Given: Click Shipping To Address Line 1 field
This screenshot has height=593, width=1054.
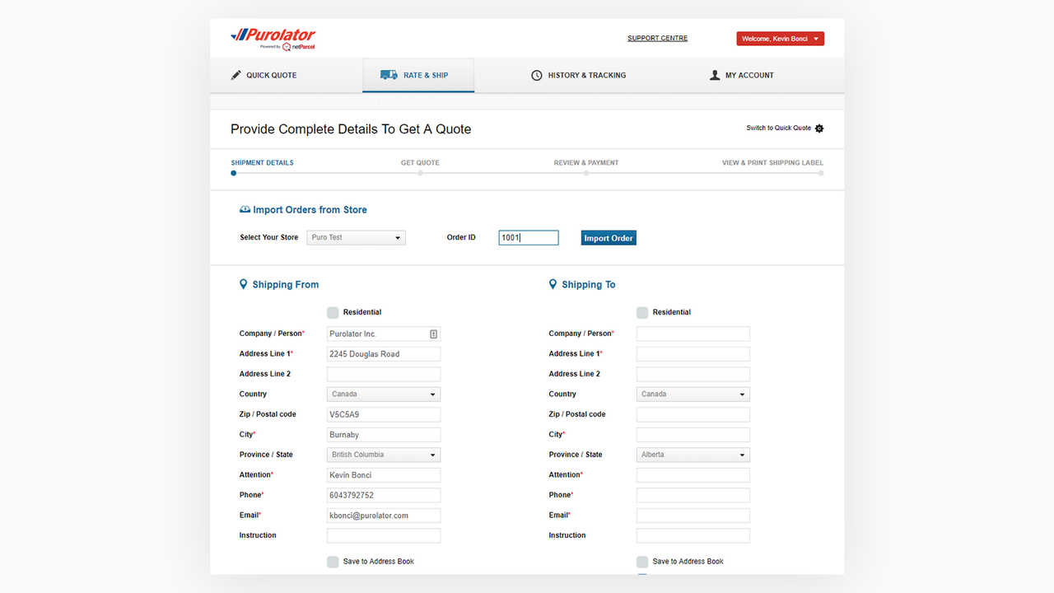Looking at the screenshot, I should click(x=693, y=353).
